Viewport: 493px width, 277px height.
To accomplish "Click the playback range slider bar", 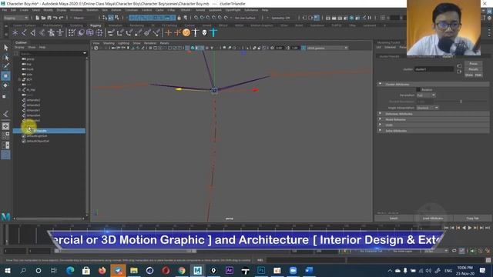I will click(126, 251).
